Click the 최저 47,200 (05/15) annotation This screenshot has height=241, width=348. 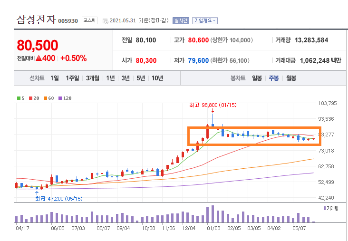59,199
